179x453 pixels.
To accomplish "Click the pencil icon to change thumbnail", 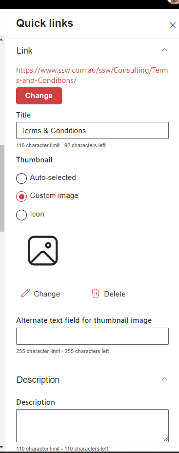I will [25, 293].
